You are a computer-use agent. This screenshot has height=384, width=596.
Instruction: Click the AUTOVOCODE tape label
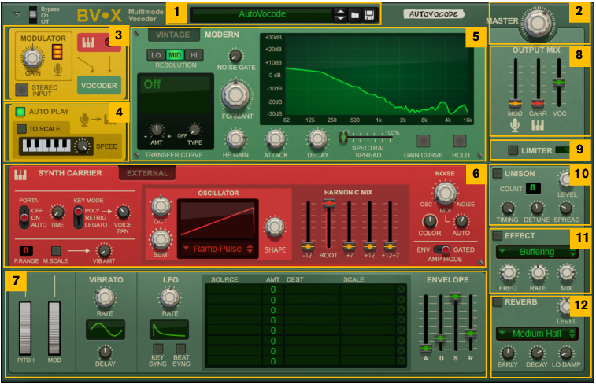click(x=434, y=14)
